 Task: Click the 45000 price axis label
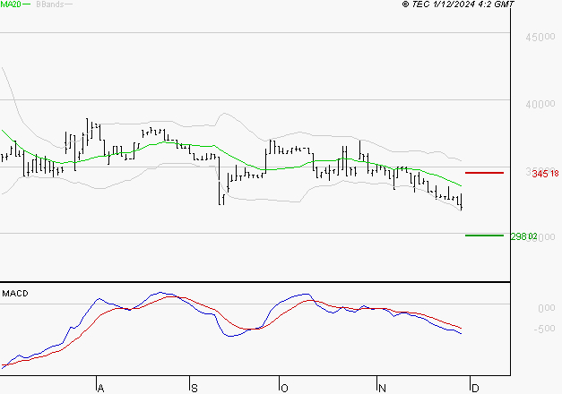click(x=540, y=37)
